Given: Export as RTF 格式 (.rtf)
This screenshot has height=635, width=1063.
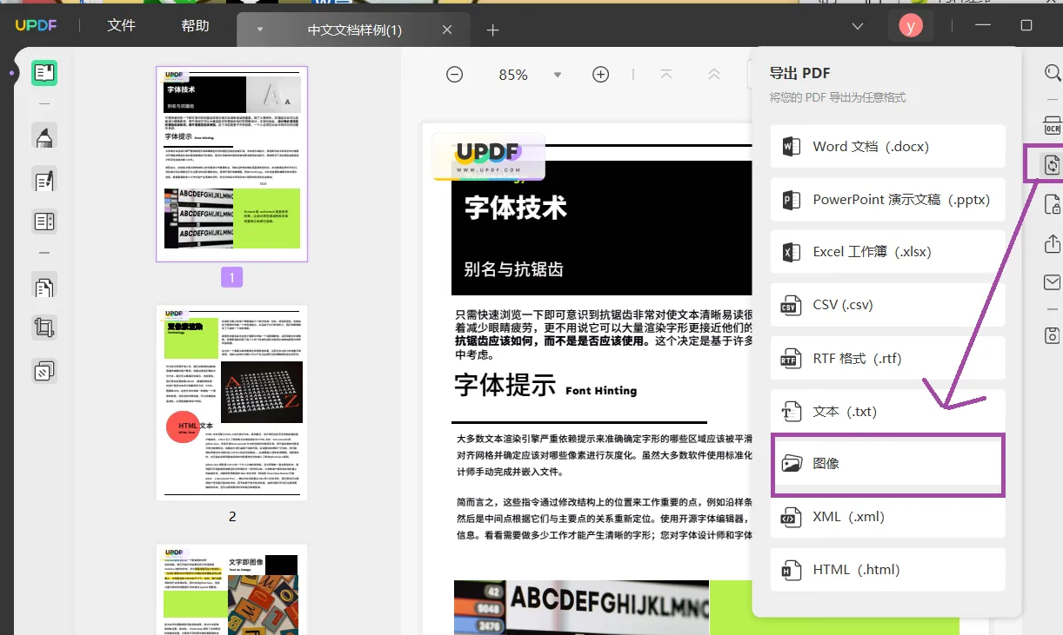Looking at the screenshot, I should point(888,359).
